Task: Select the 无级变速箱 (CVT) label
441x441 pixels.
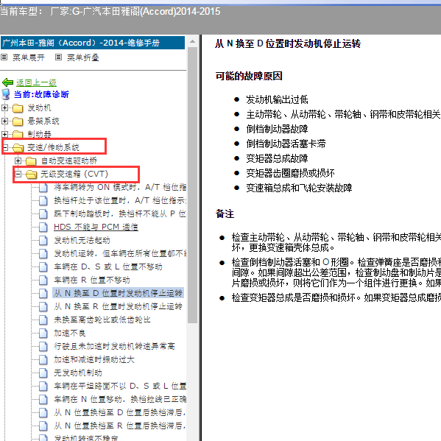Action: click(74, 174)
